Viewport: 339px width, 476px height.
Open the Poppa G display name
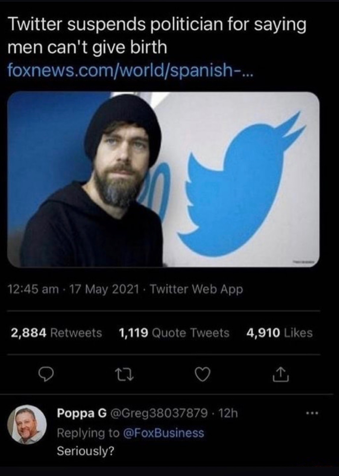click(82, 413)
